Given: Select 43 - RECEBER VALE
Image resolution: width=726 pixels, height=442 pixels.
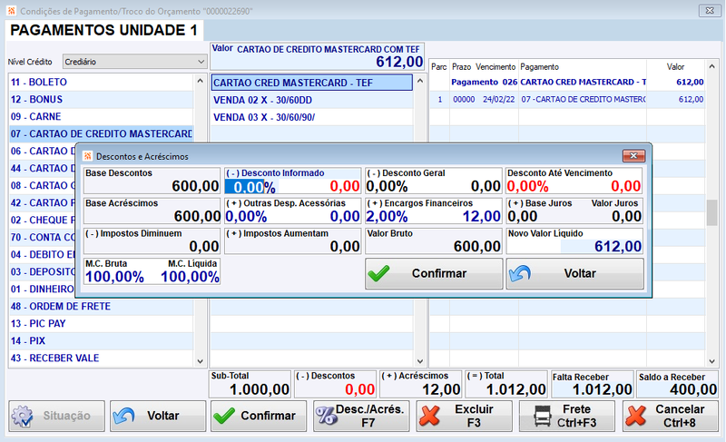Looking at the screenshot, I should tap(101, 359).
